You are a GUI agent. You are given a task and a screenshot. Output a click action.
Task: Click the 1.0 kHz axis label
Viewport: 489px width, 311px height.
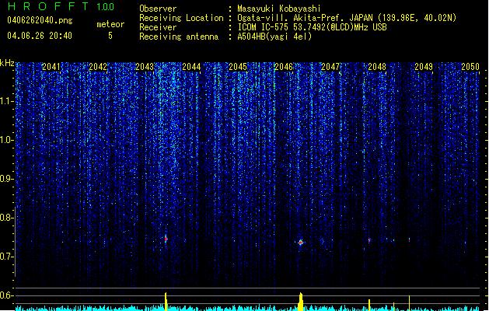point(7,140)
